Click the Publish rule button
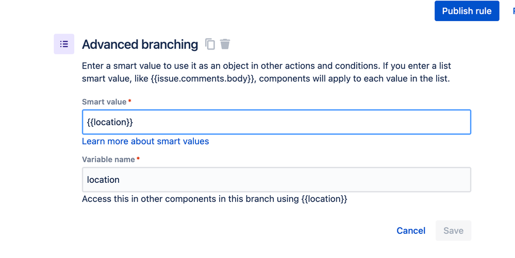 point(467,11)
